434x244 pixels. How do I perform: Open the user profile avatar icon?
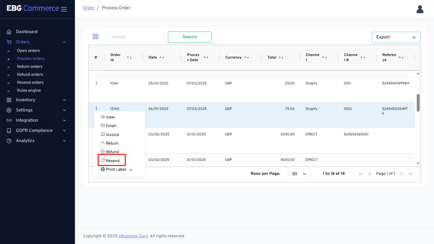[x=420, y=9]
